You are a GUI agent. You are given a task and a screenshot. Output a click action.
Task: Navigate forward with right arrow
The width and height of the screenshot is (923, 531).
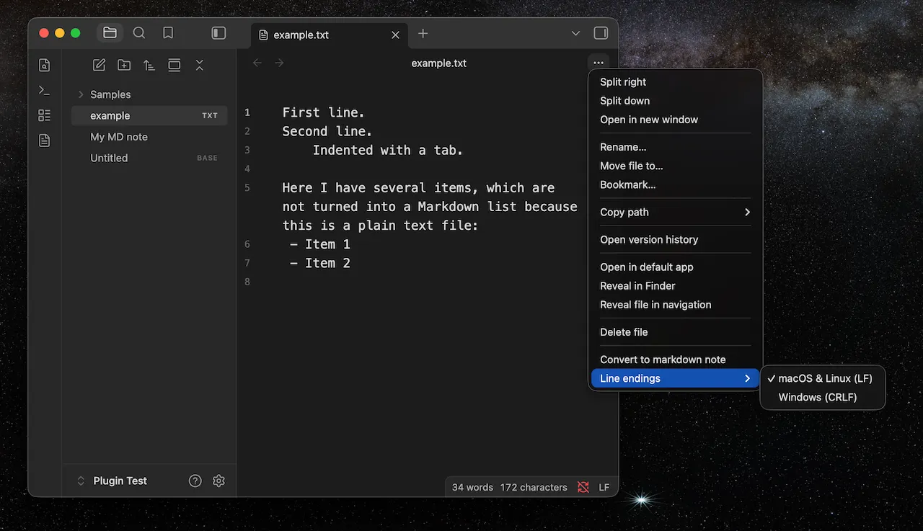(279, 63)
